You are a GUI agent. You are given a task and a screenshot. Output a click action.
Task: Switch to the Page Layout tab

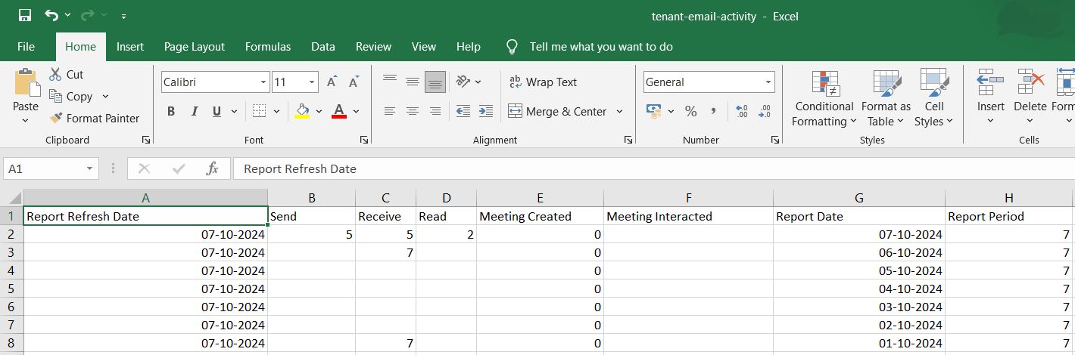[195, 47]
